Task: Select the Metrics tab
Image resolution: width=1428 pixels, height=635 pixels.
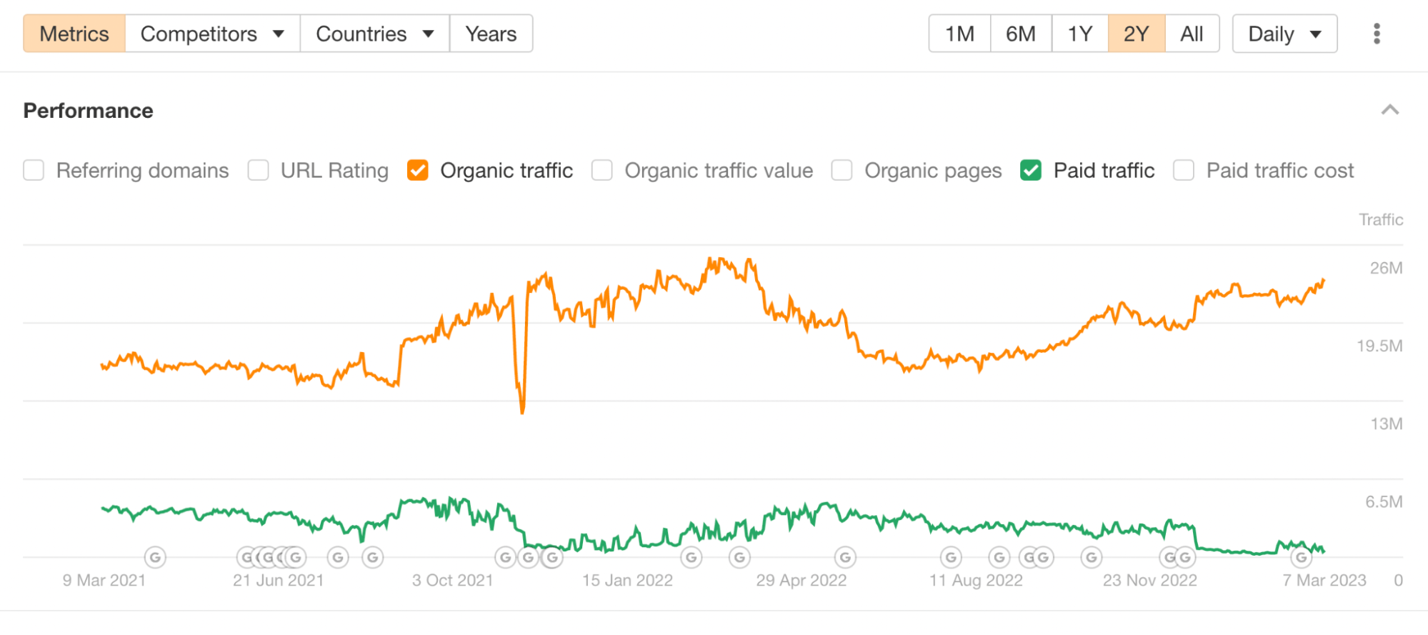Action: [x=74, y=33]
